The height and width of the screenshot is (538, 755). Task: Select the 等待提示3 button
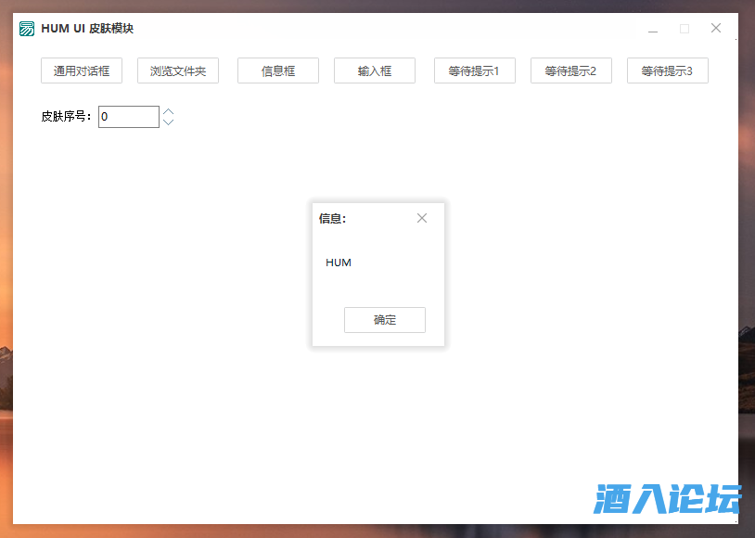[x=667, y=71]
